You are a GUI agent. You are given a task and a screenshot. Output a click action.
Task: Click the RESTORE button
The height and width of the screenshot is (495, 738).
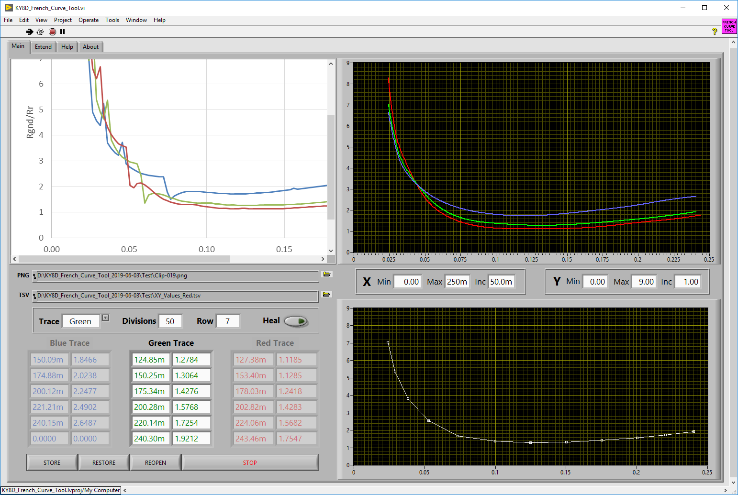(104, 462)
